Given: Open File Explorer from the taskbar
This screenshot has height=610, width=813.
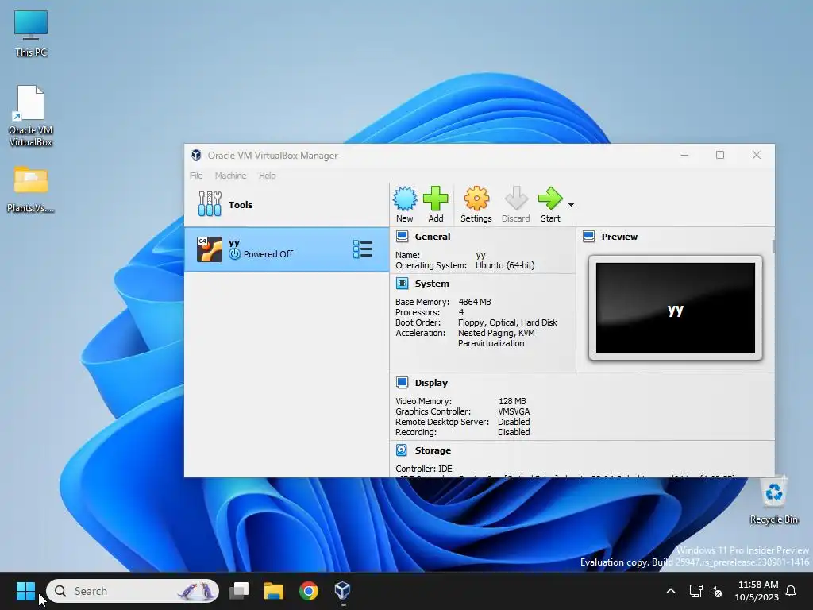Looking at the screenshot, I should point(274,591).
